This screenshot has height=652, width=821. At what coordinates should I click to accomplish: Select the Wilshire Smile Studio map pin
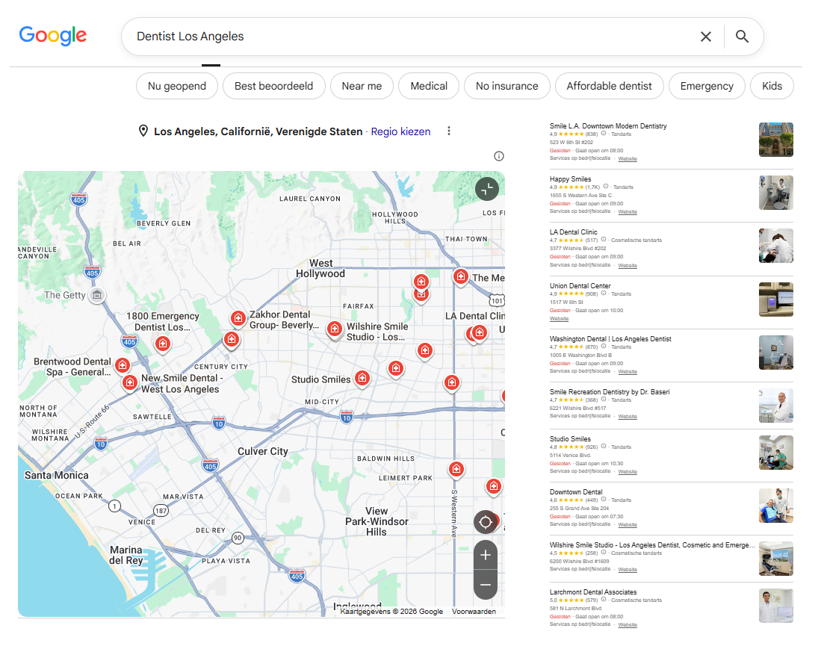point(334,329)
